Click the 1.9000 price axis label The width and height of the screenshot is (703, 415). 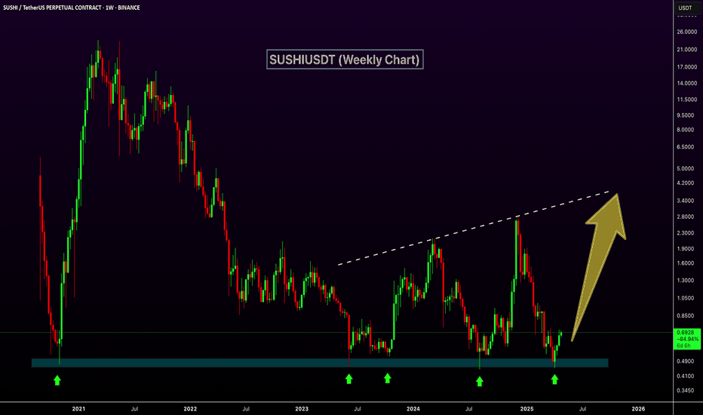coord(686,248)
